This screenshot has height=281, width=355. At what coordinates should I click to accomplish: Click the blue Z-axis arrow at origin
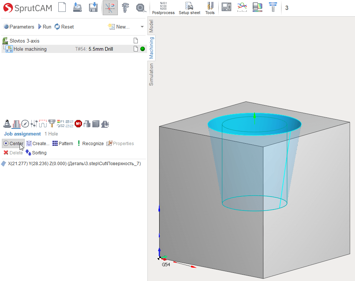[159, 252]
